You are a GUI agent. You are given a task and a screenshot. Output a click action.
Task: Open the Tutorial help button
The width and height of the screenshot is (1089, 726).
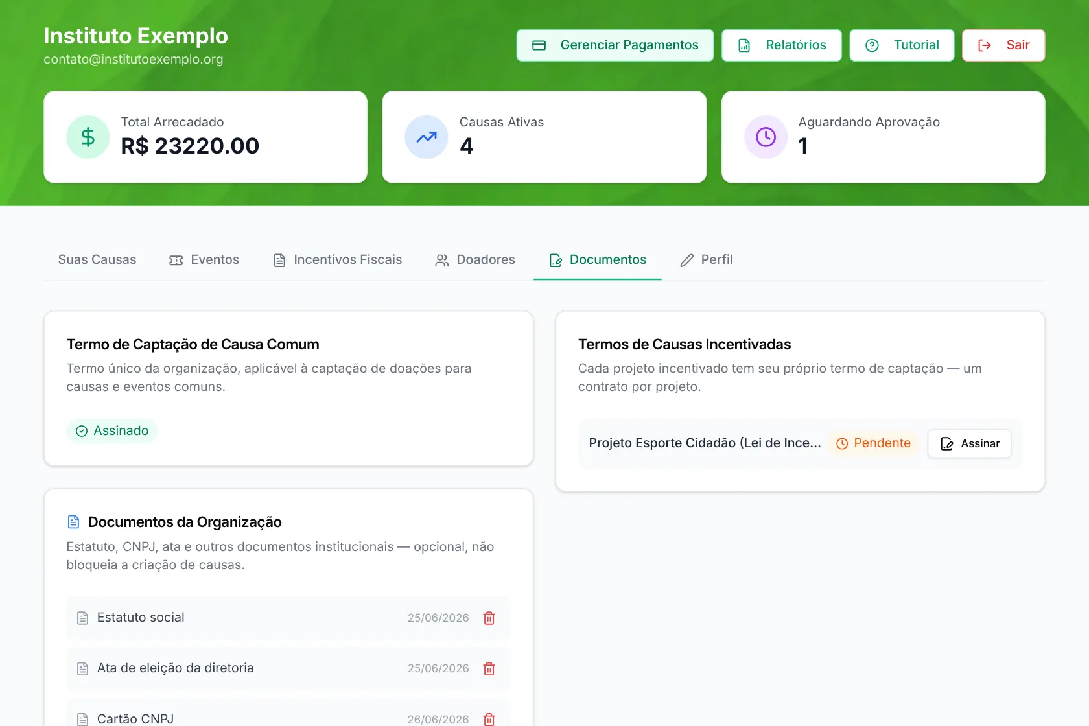902,45
